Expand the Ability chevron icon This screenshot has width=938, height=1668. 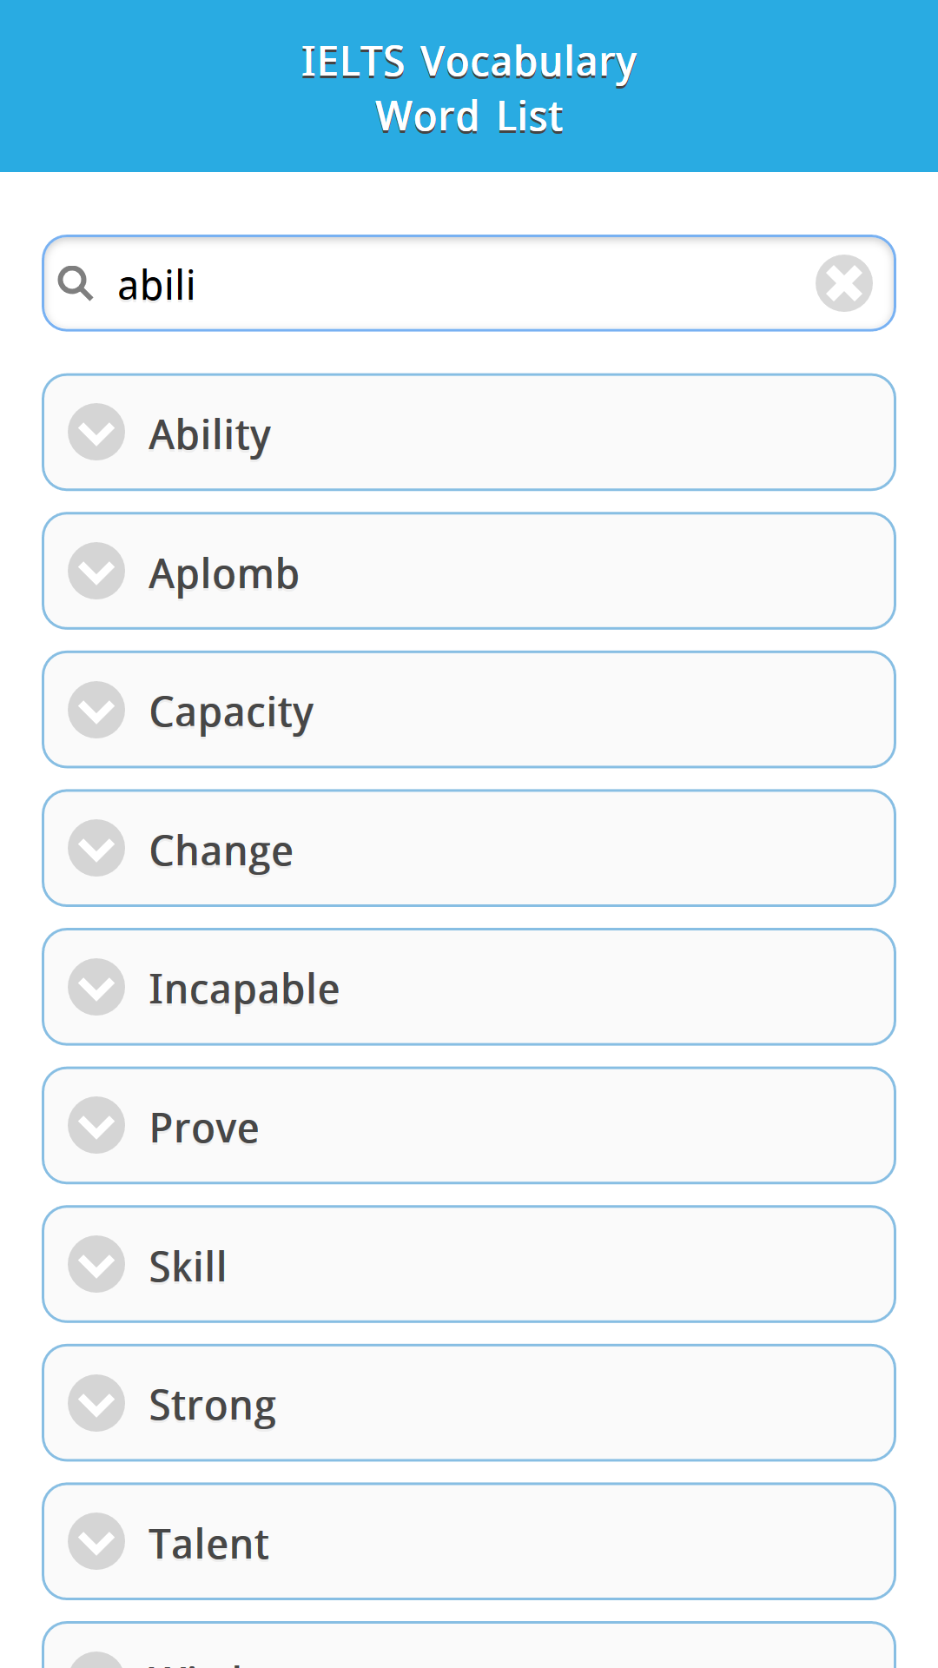pyautogui.click(x=96, y=433)
